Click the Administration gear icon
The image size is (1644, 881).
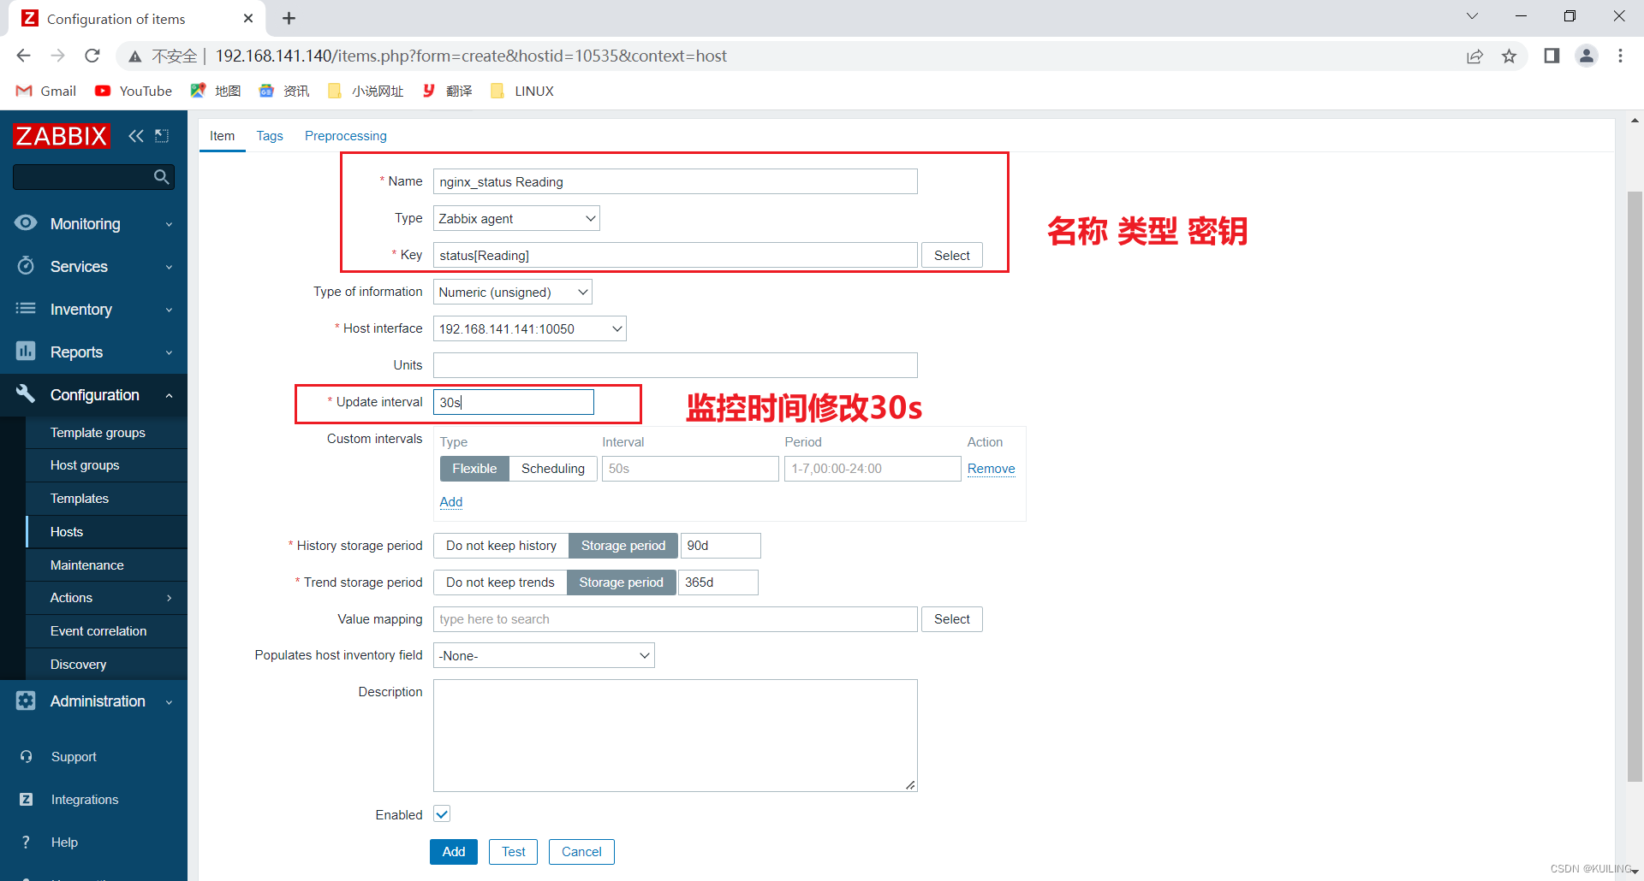(x=26, y=701)
